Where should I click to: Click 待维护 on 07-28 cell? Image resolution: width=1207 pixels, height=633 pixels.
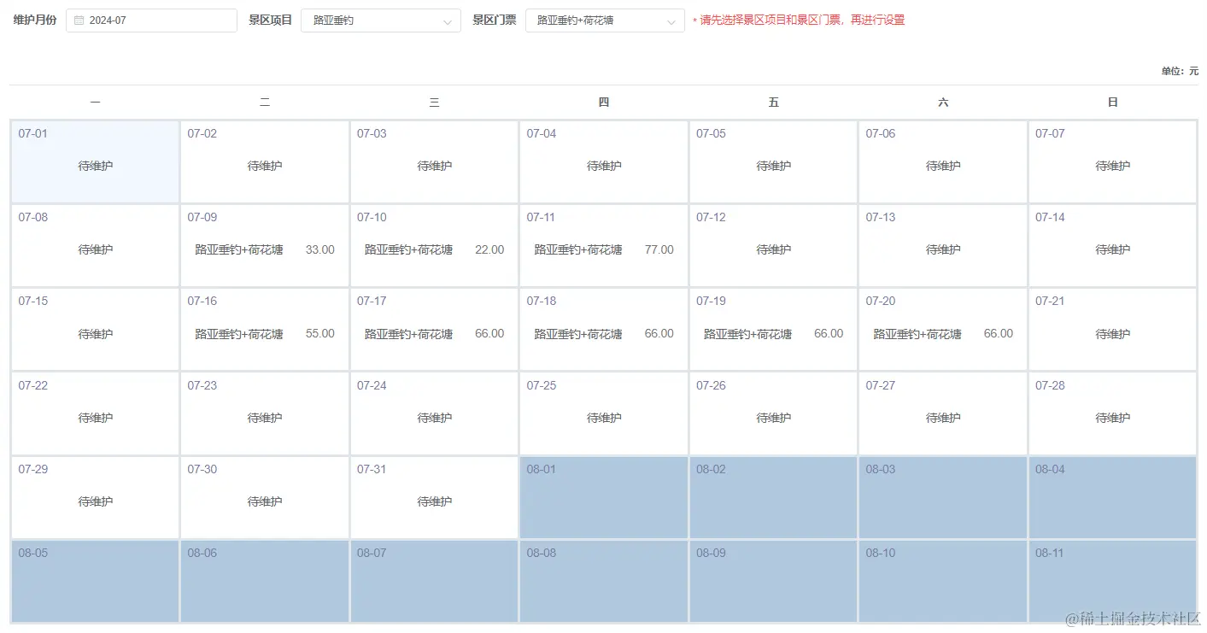pyautogui.click(x=1110, y=417)
